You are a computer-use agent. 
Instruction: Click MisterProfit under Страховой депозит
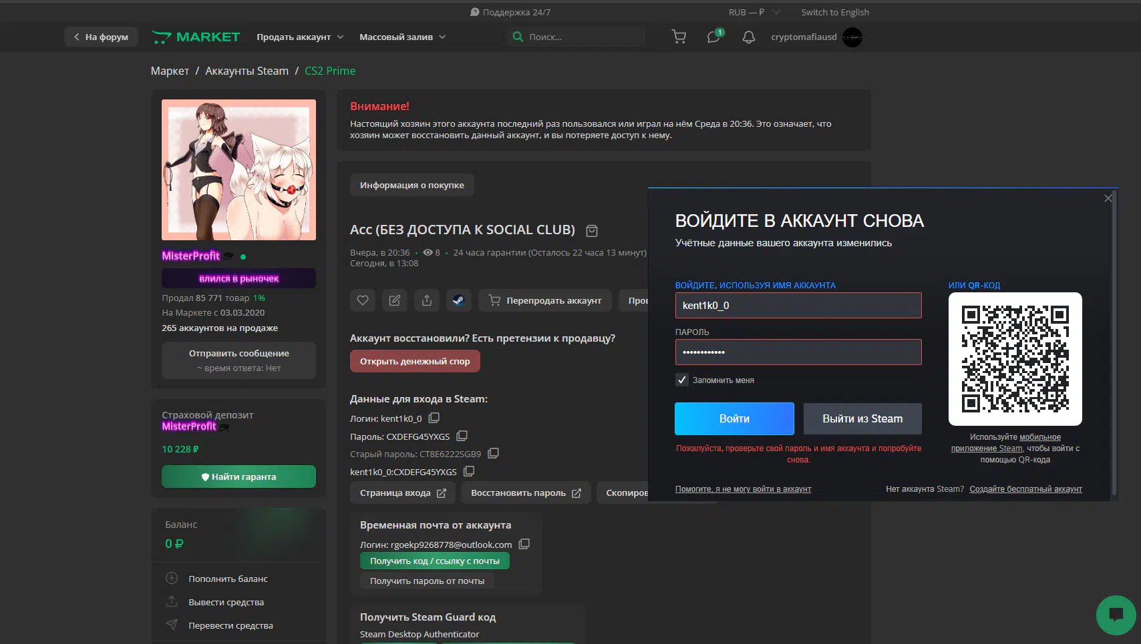pyautogui.click(x=189, y=426)
